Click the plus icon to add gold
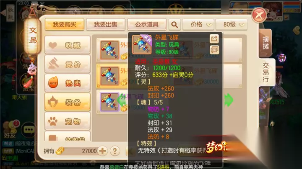The image size is (302, 169). [102, 151]
